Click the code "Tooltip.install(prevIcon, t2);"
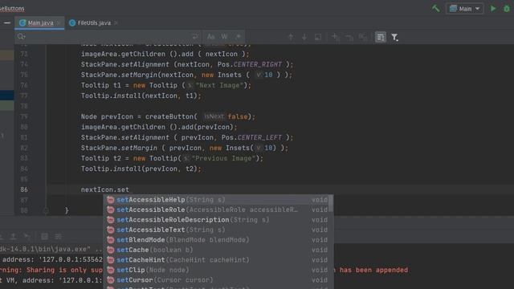Screen dimensions: 514x289 [x=141, y=169]
